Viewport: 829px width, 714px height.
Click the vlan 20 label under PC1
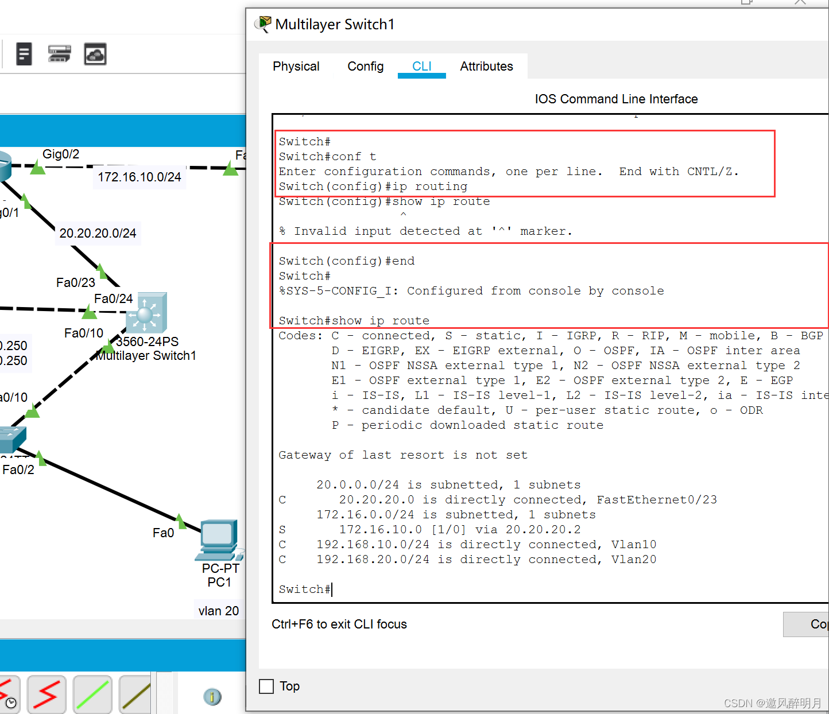click(x=218, y=611)
